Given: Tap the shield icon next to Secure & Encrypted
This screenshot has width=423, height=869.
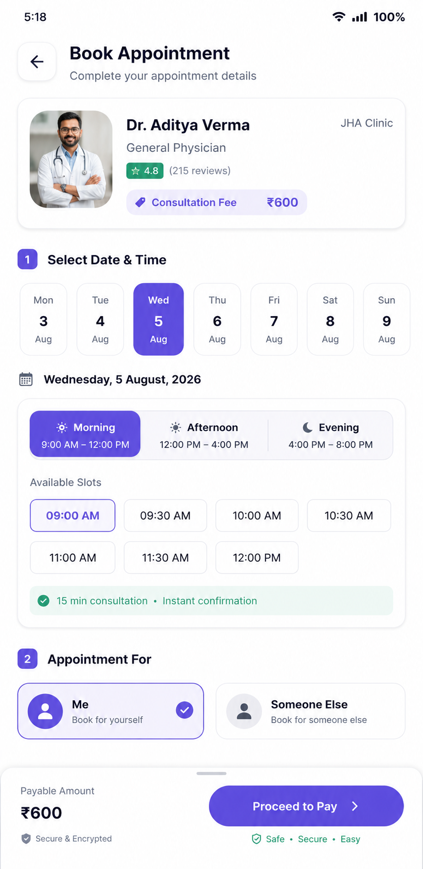Looking at the screenshot, I should point(26,839).
